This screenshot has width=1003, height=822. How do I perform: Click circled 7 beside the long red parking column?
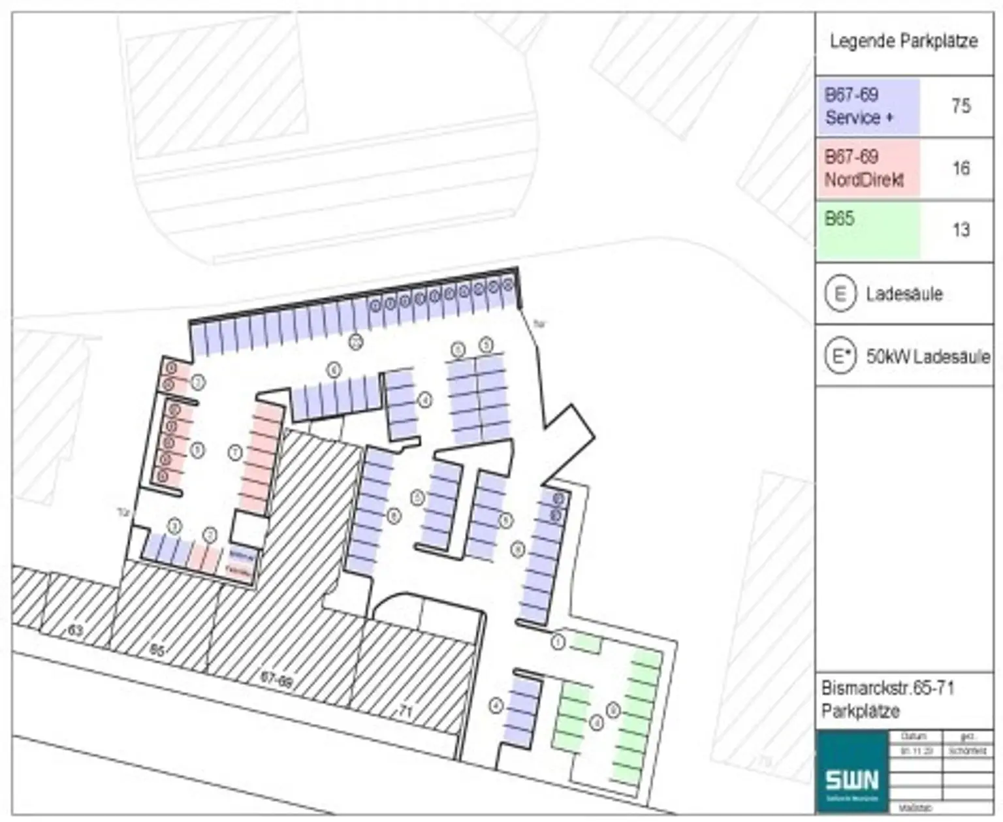pos(235,452)
